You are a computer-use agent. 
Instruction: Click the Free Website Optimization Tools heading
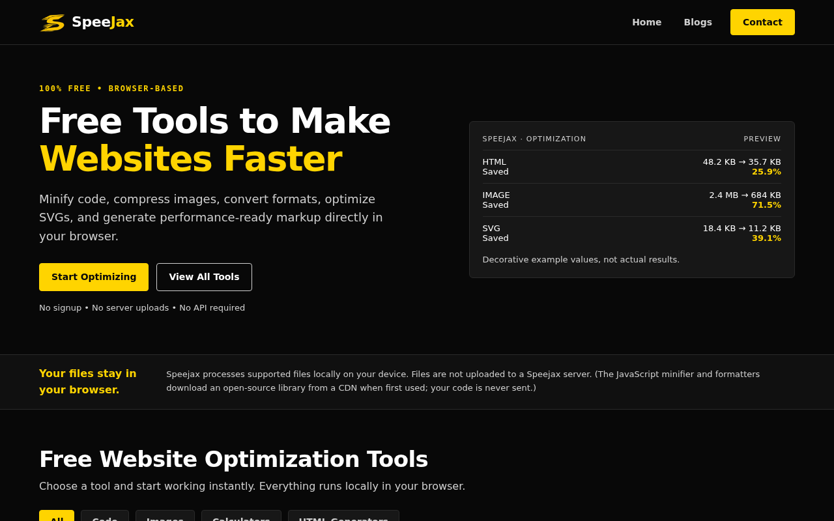(x=233, y=459)
